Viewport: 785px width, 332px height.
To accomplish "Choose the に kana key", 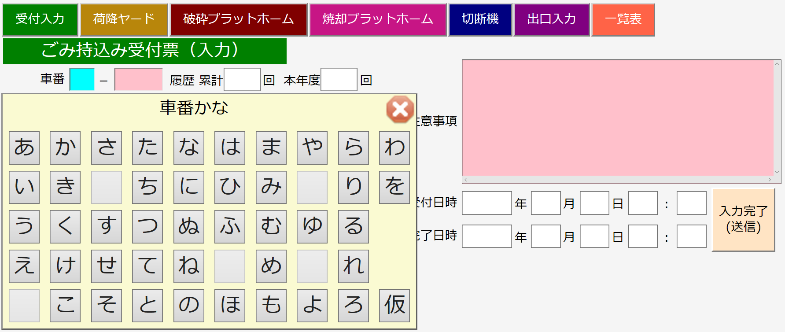I will pyautogui.click(x=189, y=187).
